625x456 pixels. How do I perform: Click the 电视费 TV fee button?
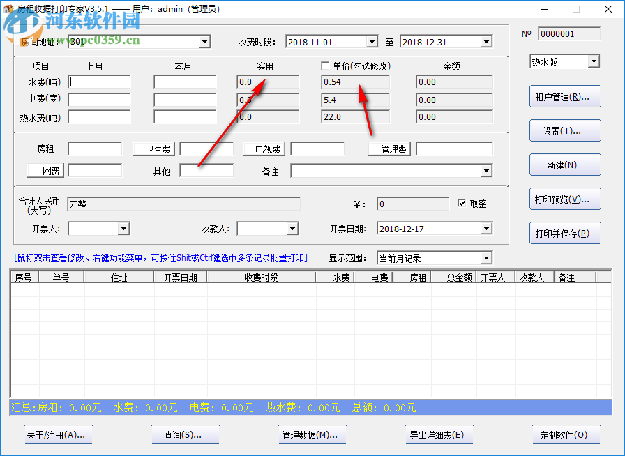click(264, 148)
